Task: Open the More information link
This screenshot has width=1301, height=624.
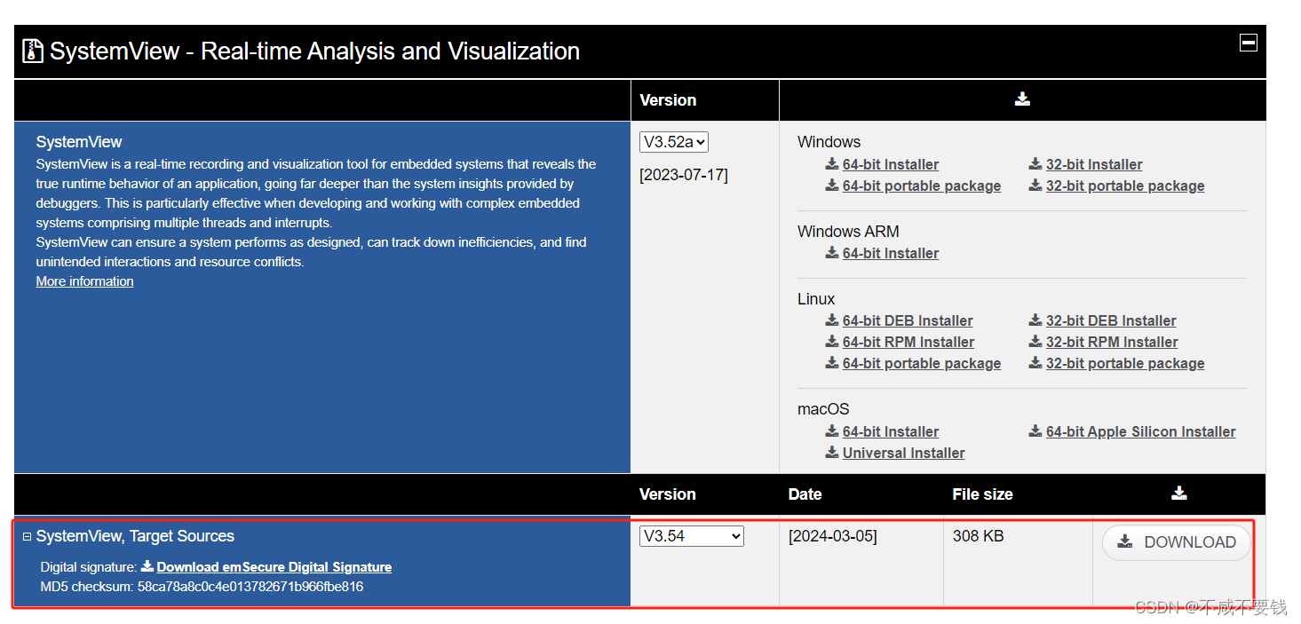Action: click(84, 281)
